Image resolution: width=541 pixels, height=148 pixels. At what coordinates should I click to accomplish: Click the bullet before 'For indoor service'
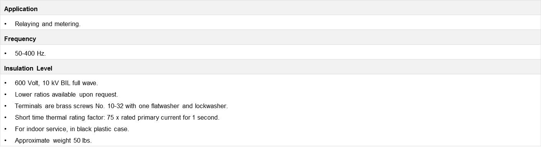(x=6, y=129)
